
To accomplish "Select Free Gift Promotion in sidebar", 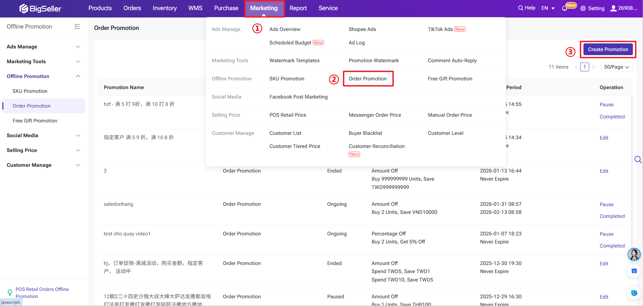I will [35, 121].
